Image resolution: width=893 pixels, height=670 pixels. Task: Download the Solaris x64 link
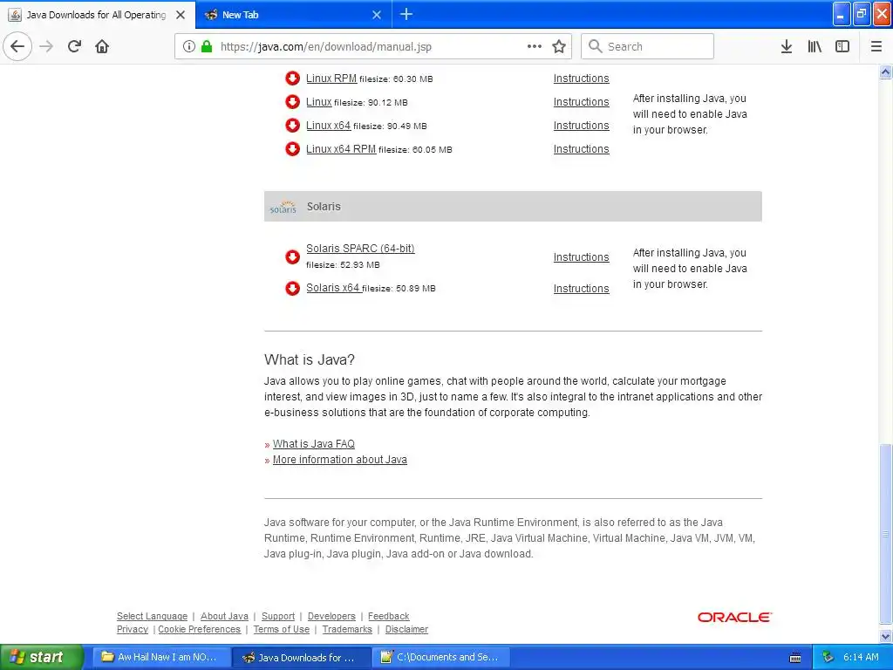coord(333,288)
